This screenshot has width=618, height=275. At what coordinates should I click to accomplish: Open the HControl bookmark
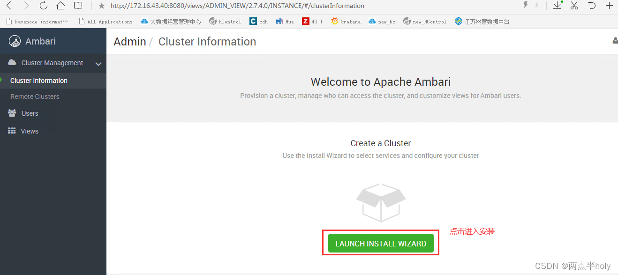pos(225,22)
